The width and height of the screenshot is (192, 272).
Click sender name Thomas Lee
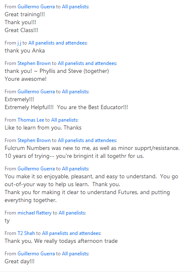coord(31,120)
